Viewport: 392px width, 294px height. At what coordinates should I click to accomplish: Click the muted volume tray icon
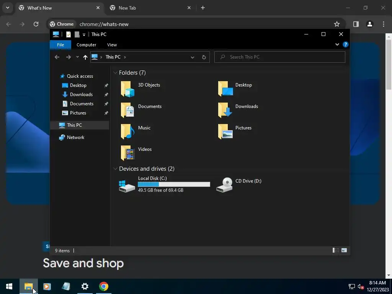(361, 286)
